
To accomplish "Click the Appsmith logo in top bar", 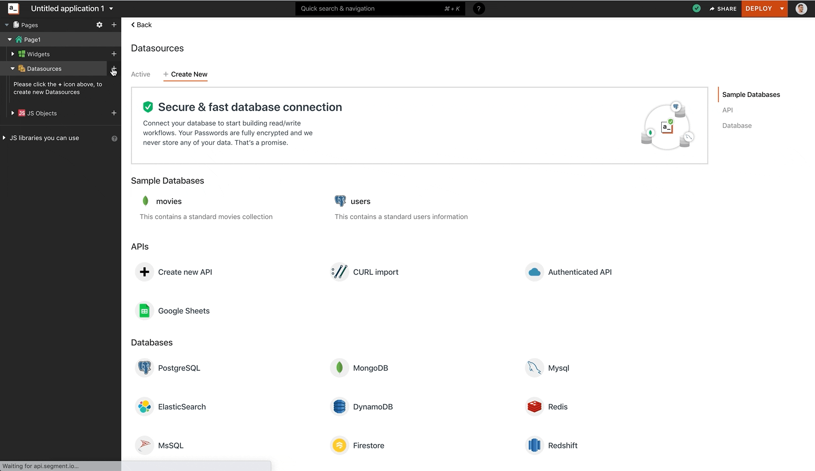I will click(13, 8).
